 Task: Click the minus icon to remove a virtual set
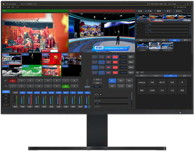(142, 72)
